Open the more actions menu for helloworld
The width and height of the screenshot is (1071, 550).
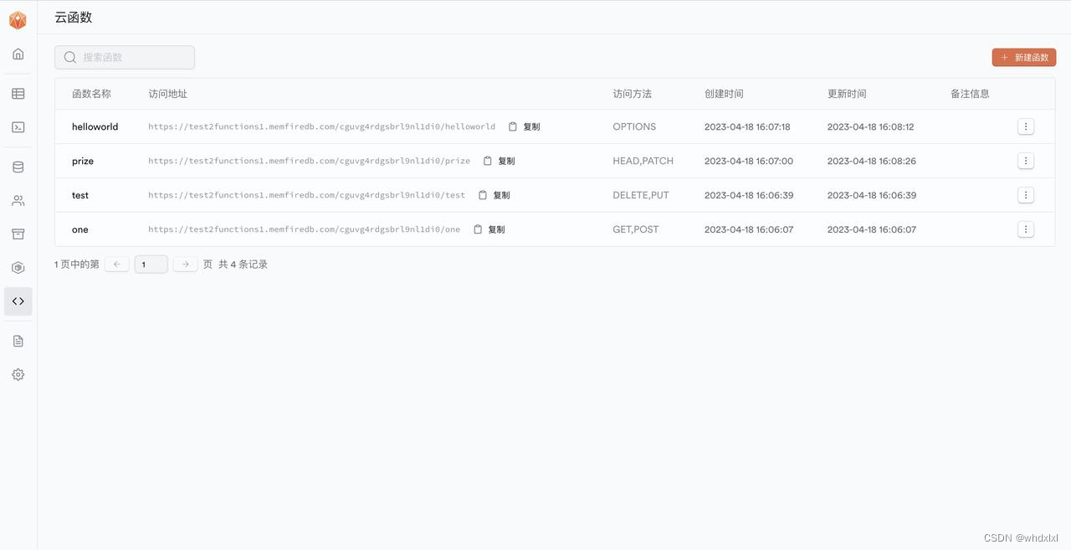[1026, 126]
